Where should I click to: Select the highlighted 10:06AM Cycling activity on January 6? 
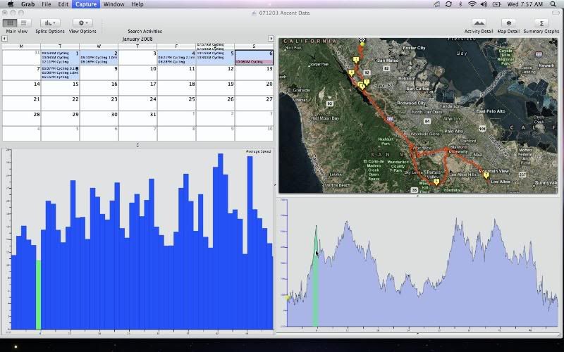[x=254, y=62]
